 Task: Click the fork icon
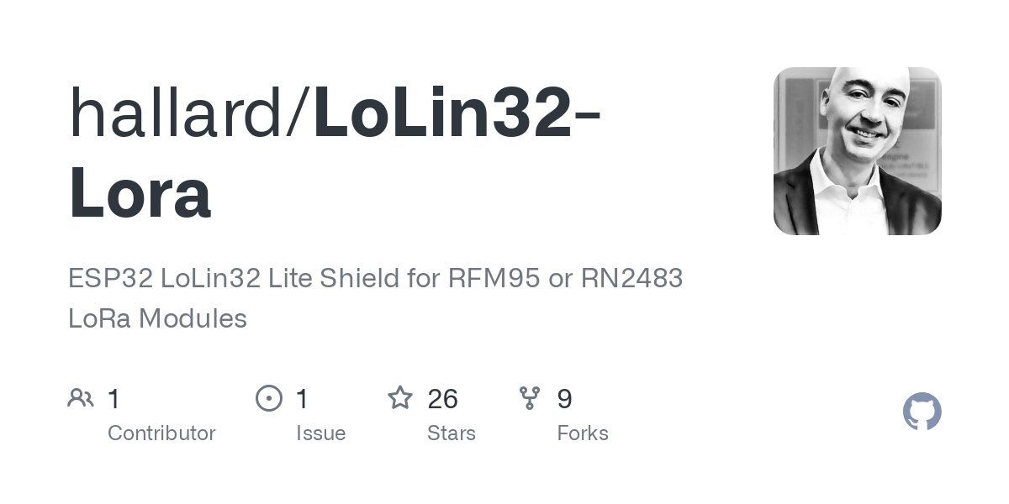pyautogui.click(x=530, y=398)
